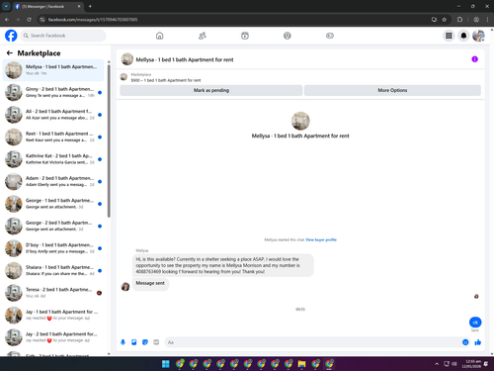Open the View buyer profile link
The image size is (494, 371).
tap(321, 239)
